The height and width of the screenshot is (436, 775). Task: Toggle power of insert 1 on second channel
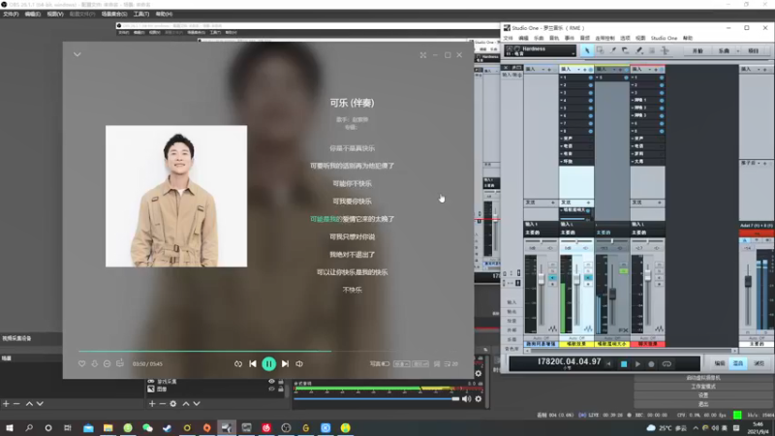click(590, 78)
